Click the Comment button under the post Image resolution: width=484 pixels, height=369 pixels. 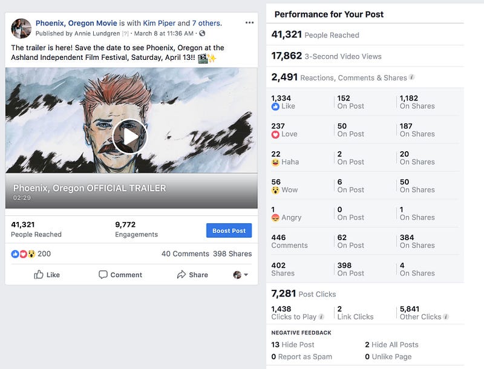coord(120,275)
